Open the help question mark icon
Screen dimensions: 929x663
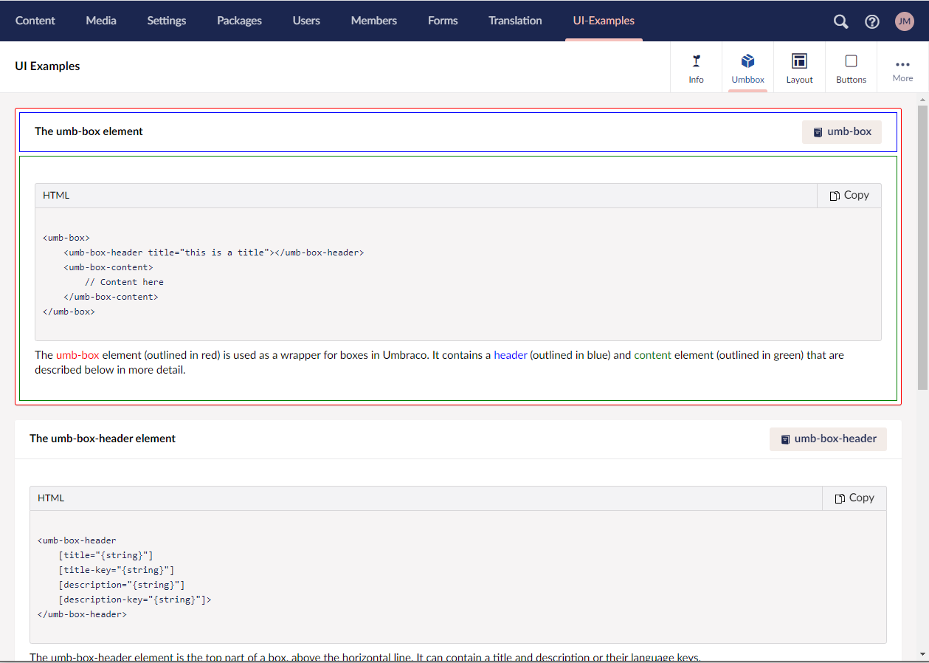[872, 21]
